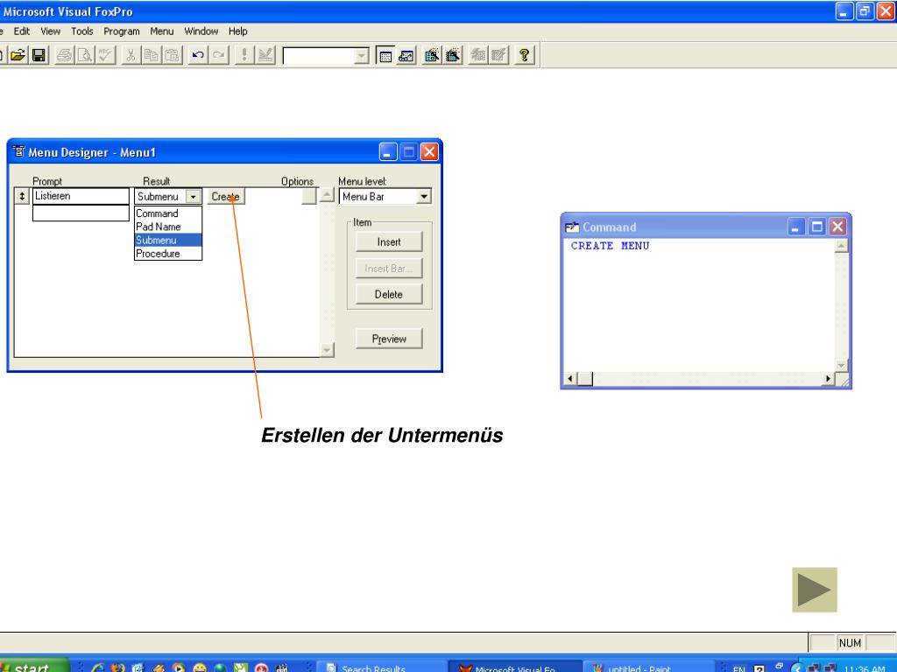Click the Microsoft Visual FoxPro taskbar button
The width and height of the screenshot is (897, 672).
(515, 668)
